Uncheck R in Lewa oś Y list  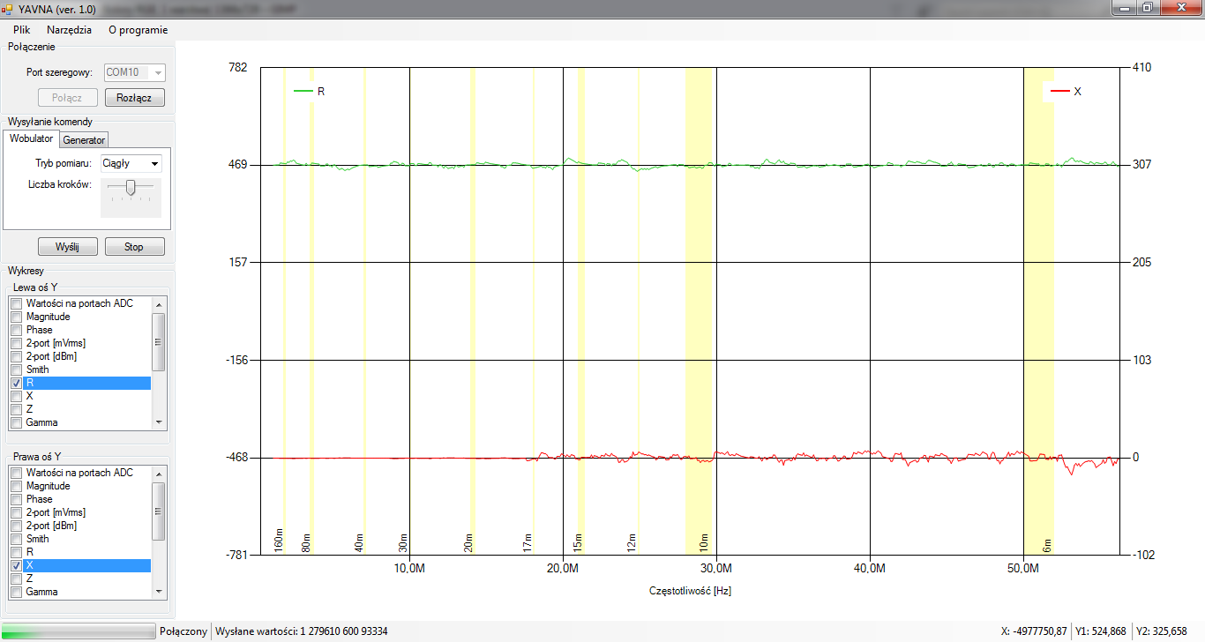[x=16, y=384]
